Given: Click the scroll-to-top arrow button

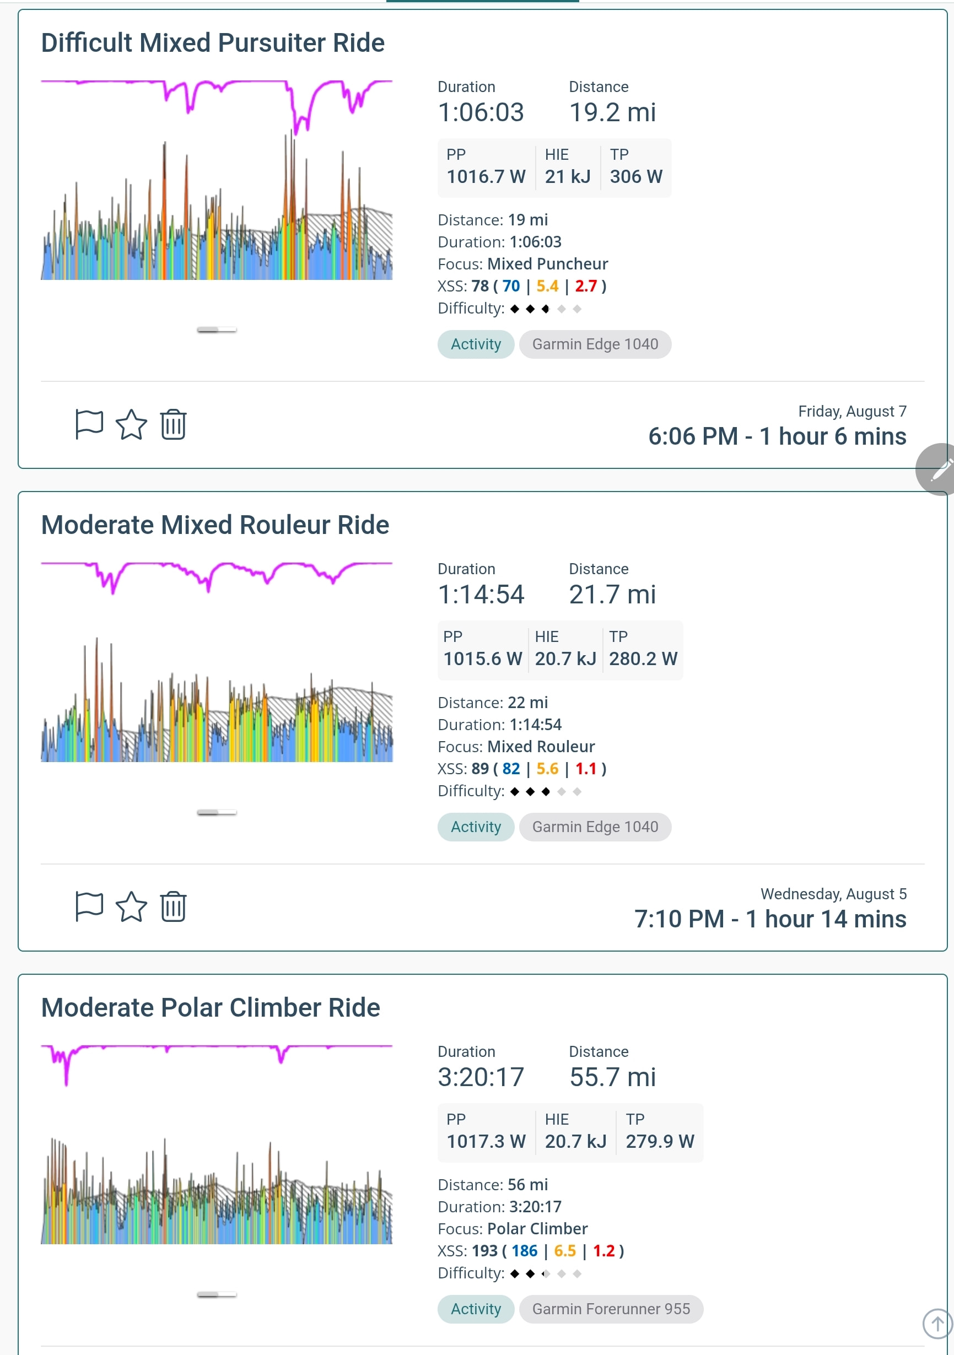Looking at the screenshot, I should pos(937,1323).
